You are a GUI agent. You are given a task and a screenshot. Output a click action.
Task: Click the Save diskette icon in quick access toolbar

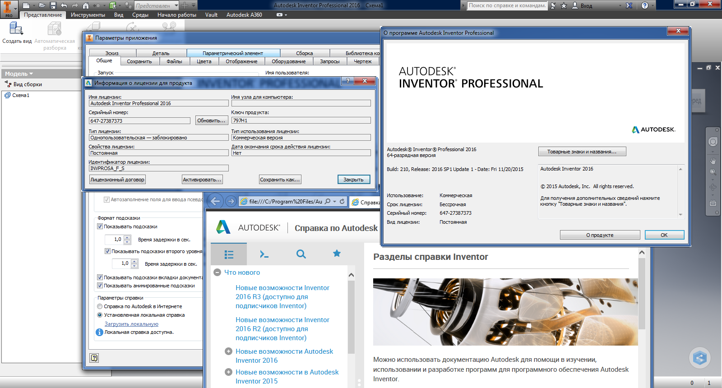click(53, 5)
